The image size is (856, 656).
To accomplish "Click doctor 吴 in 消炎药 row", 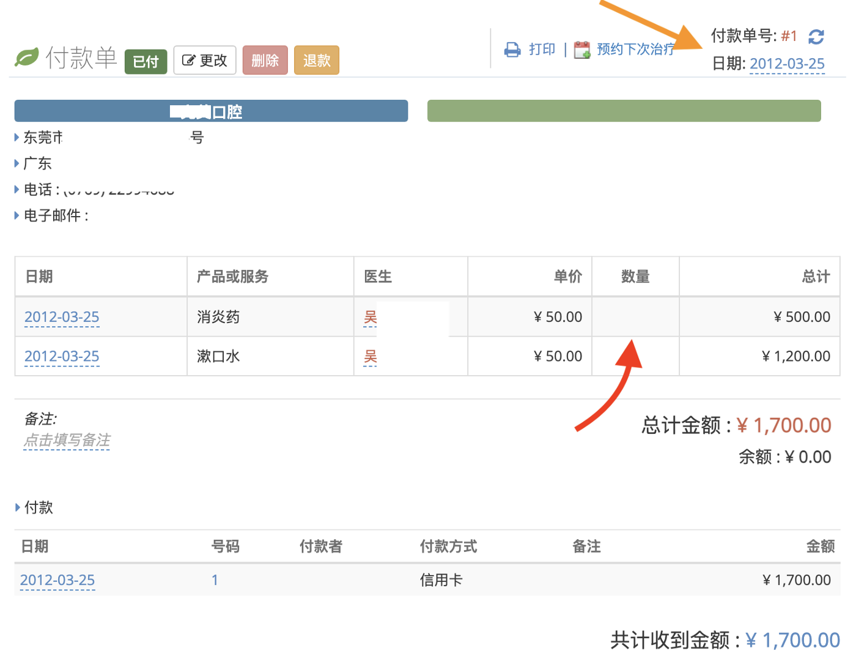I will (371, 317).
